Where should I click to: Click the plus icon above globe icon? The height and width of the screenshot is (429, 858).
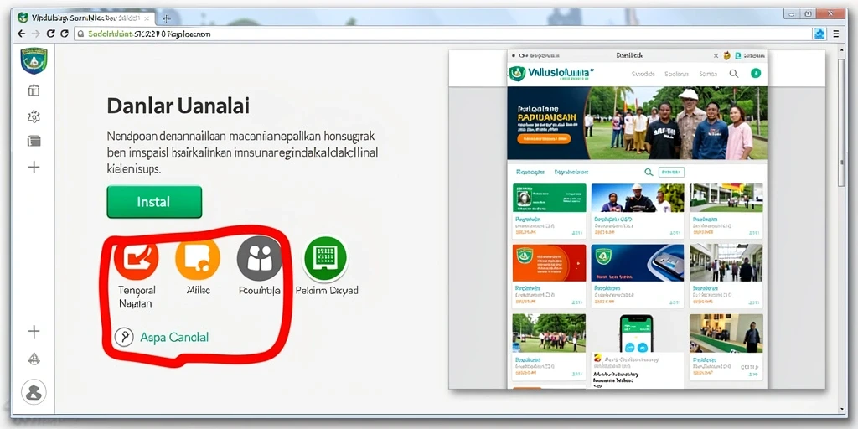[34, 331]
